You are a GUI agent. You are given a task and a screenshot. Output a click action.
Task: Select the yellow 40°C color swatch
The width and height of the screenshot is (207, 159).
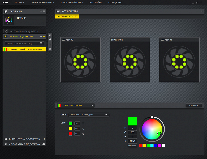pyautogui.click(x=71, y=128)
